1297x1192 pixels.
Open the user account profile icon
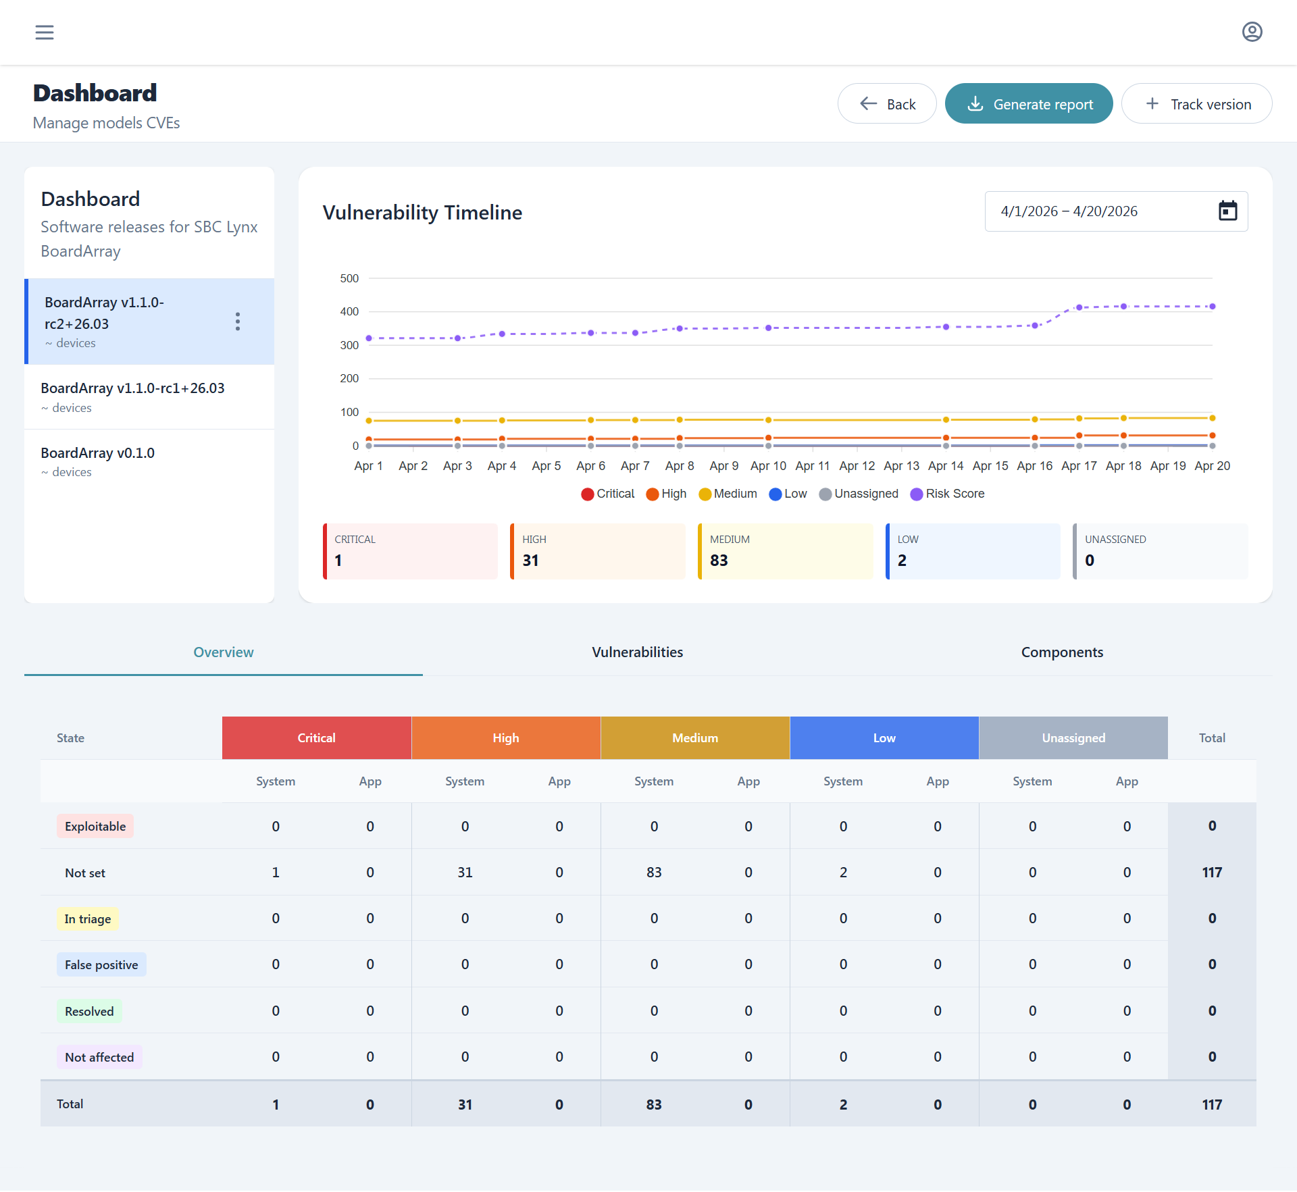pyautogui.click(x=1252, y=32)
